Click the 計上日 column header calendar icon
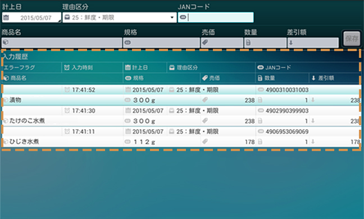 pos(128,67)
